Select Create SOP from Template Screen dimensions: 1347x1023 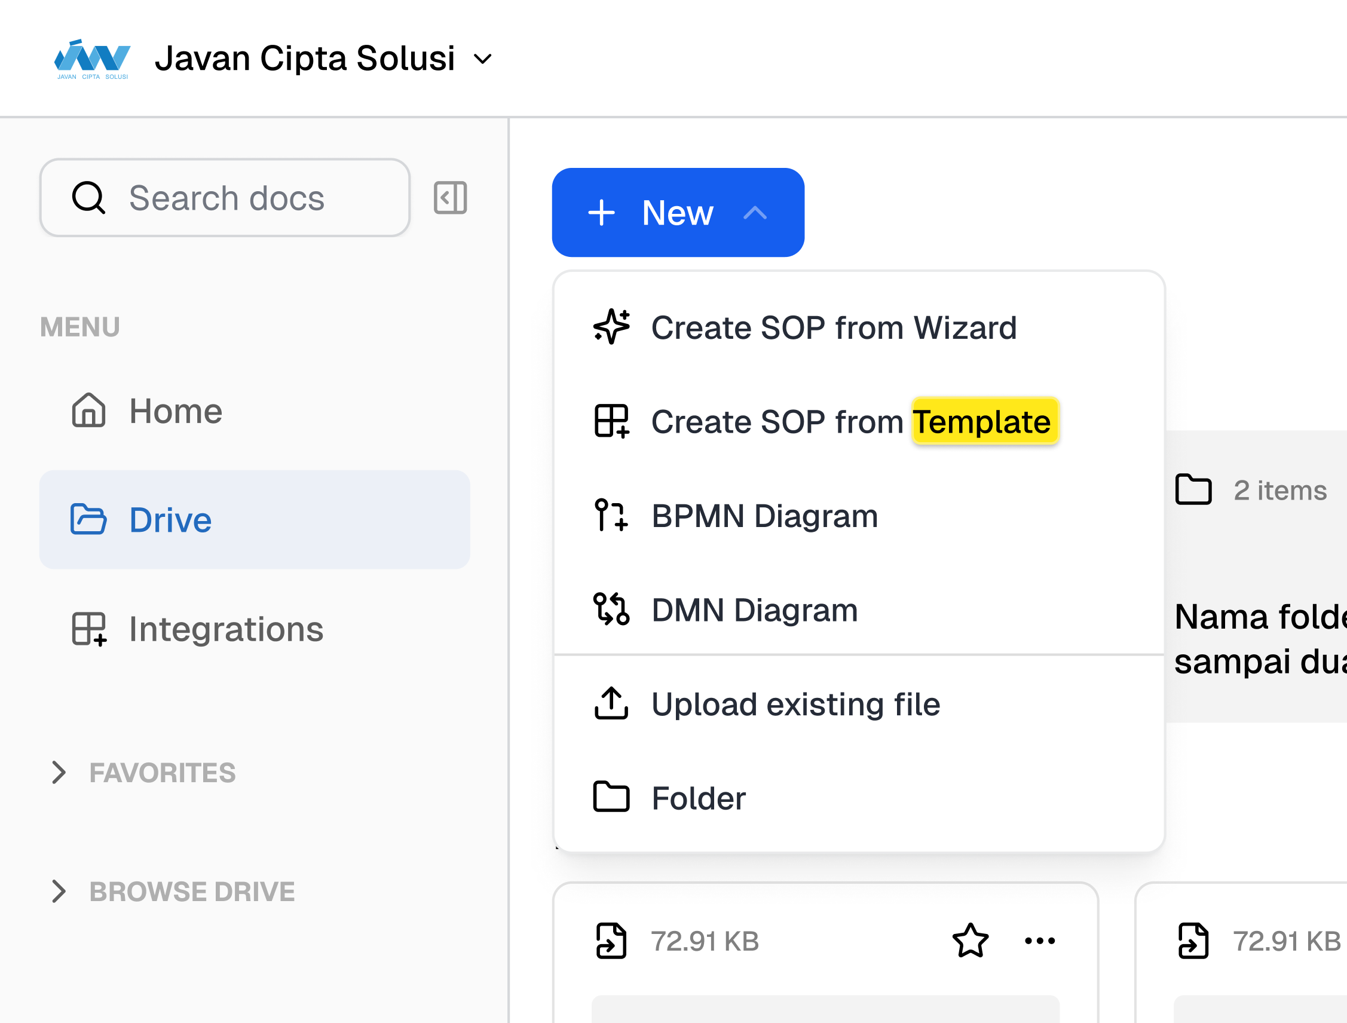click(850, 421)
